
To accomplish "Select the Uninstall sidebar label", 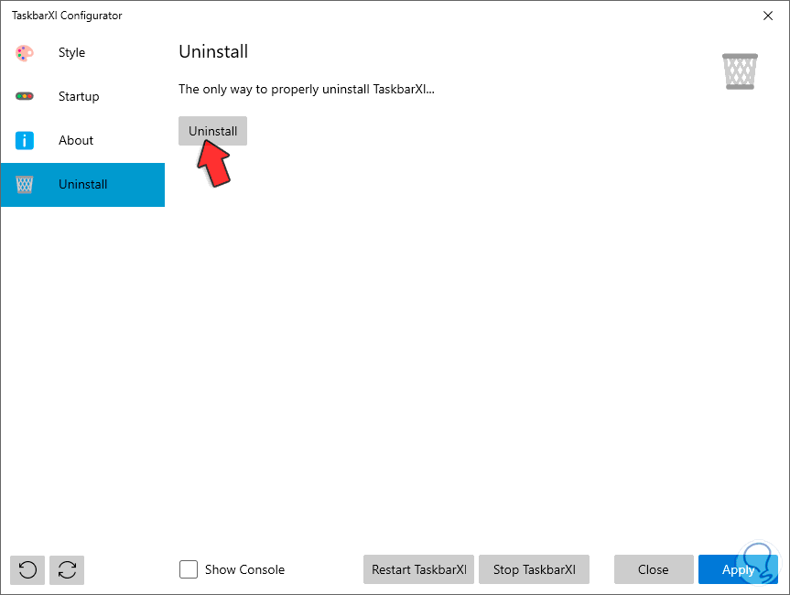I will (x=82, y=184).
